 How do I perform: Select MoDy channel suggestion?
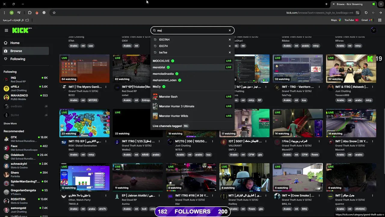[192, 86]
